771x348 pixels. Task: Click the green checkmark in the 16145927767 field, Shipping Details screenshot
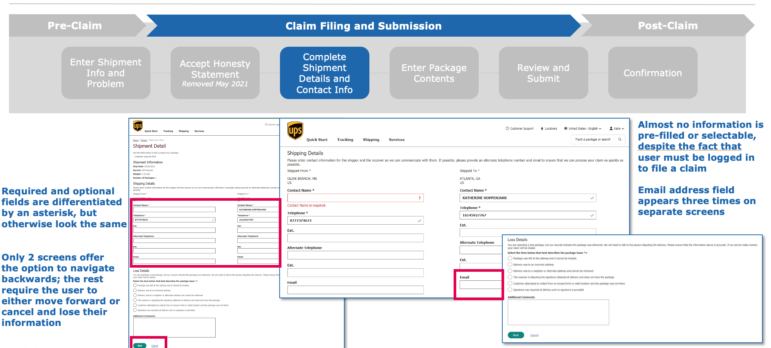[x=592, y=215]
